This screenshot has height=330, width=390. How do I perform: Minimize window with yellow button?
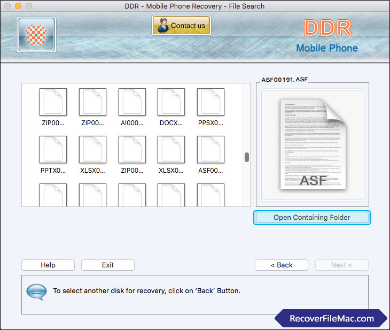(x=18, y=6)
